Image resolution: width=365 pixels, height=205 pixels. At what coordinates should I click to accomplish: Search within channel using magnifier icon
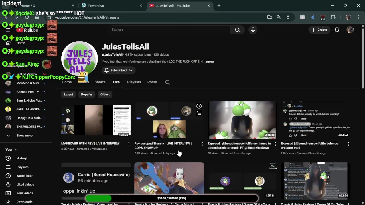167,82
